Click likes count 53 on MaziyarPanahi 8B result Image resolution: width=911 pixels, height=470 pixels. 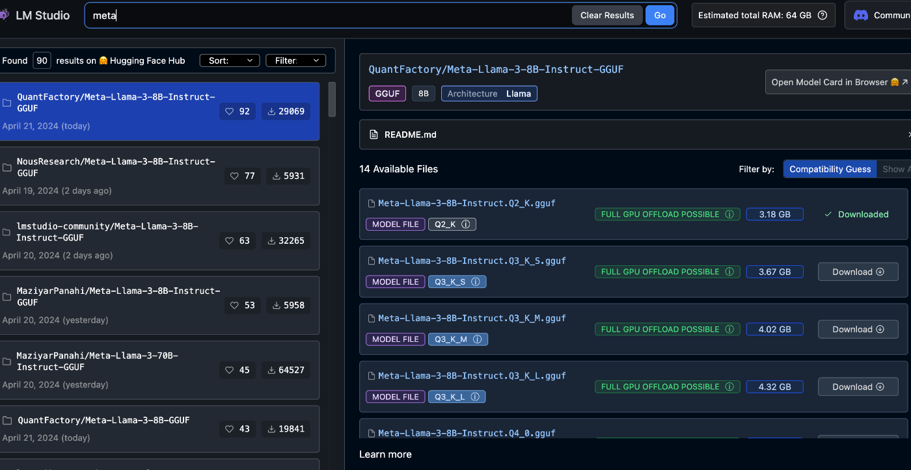click(x=243, y=305)
